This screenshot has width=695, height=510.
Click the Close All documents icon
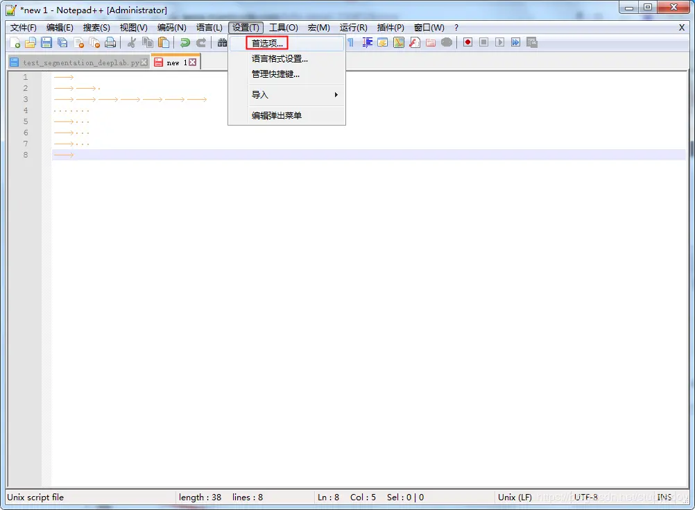click(94, 42)
